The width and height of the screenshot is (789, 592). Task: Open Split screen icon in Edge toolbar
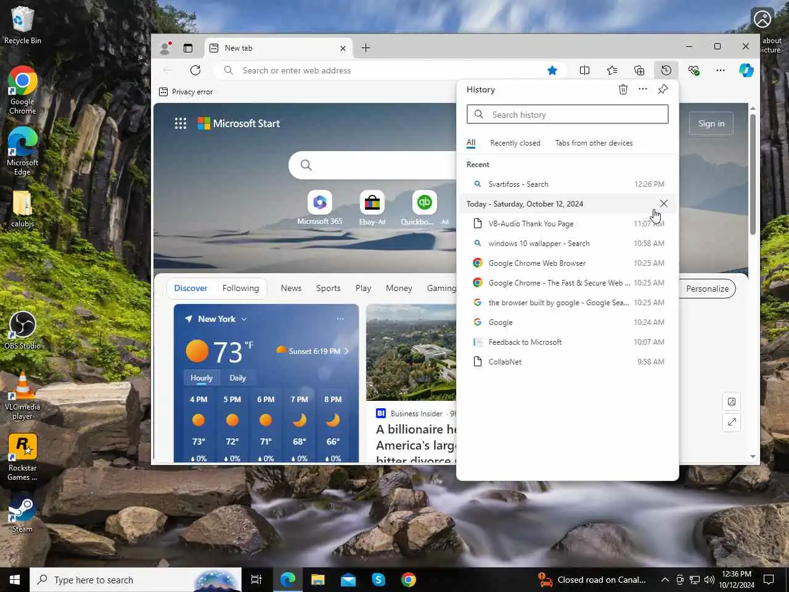584,70
